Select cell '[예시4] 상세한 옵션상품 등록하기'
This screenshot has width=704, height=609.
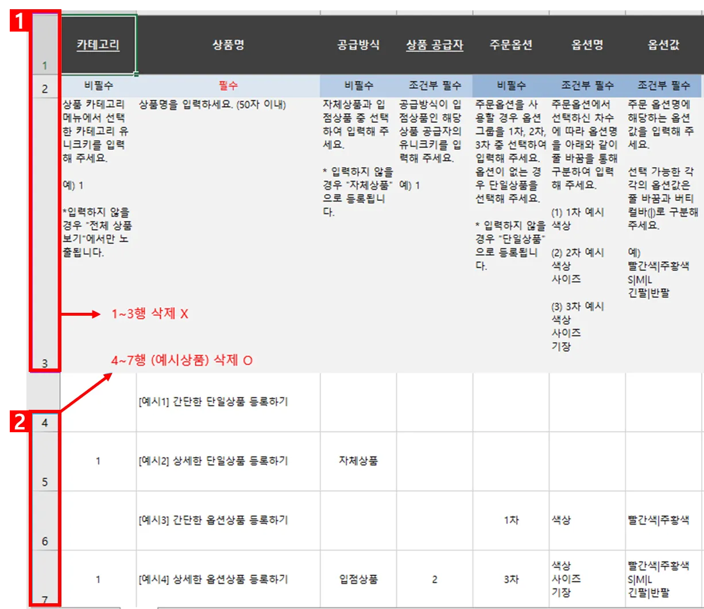click(229, 579)
